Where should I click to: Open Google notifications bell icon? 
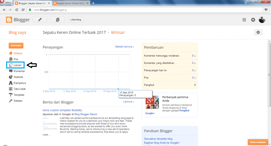(253, 20)
